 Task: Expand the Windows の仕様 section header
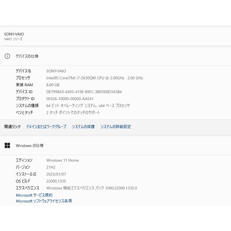(29, 145)
